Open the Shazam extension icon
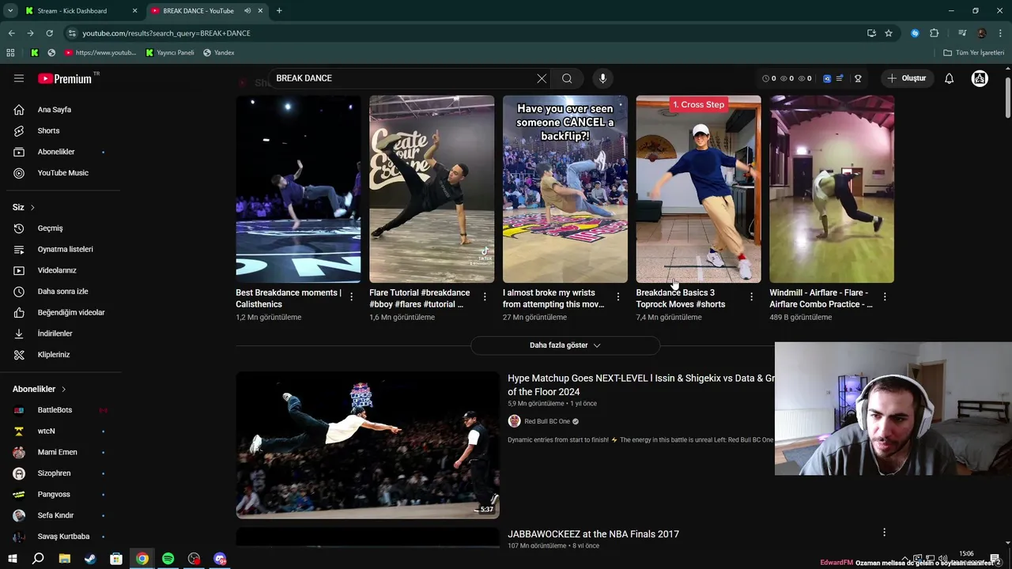Screen dimensions: 1012x569 [915, 33]
